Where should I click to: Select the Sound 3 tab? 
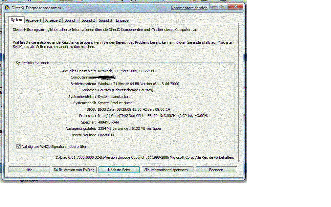coord(105,20)
